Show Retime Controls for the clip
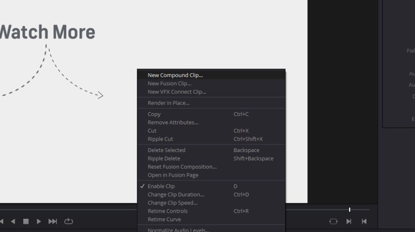The height and width of the screenshot is (232, 415). pyautogui.click(x=167, y=211)
